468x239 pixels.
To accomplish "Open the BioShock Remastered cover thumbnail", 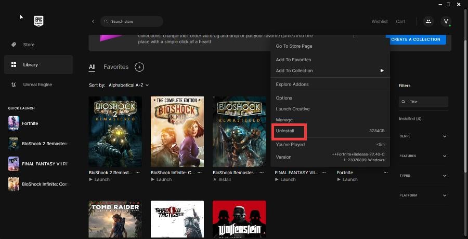I will point(239,132).
